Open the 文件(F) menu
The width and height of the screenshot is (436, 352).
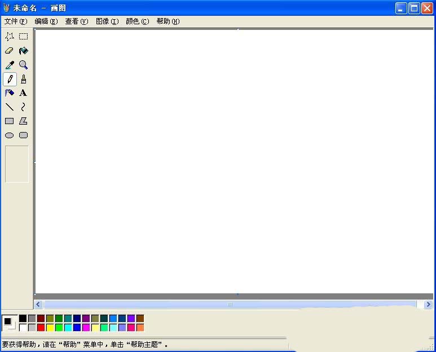(x=16, y=21)
